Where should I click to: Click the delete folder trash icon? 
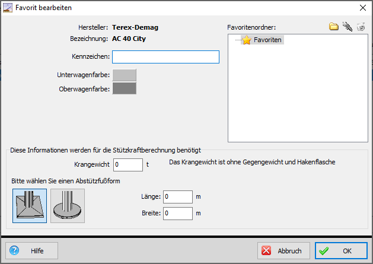pos(361,27)
